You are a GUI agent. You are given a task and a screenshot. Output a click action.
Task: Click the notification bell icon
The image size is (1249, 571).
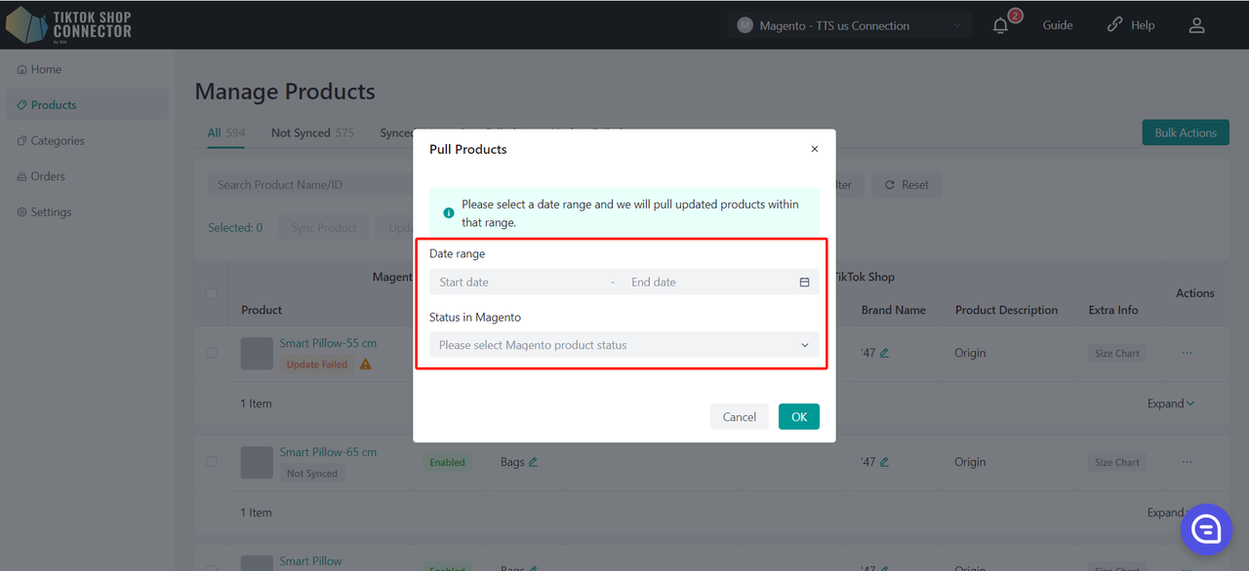coord(1000,26)
